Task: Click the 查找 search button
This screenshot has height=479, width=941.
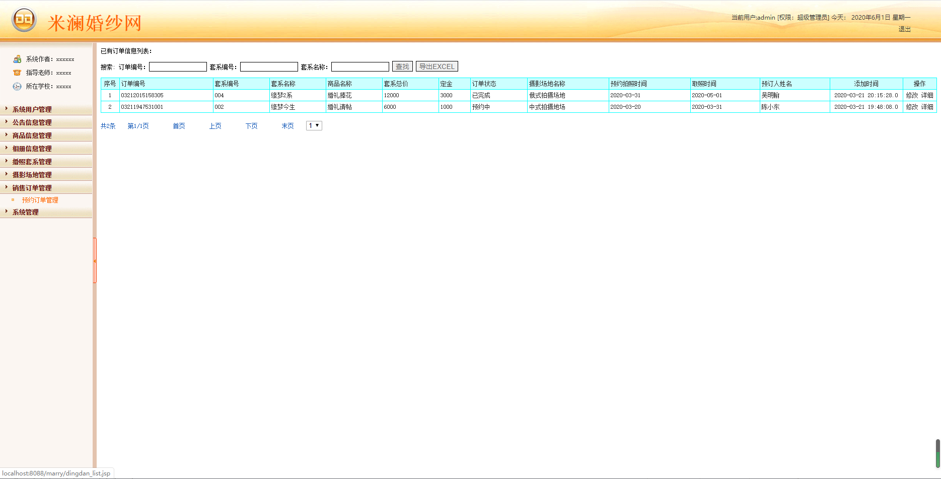Action: 402,66
